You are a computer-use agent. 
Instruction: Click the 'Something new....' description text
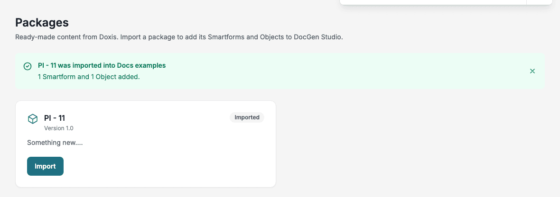point(55,143)
